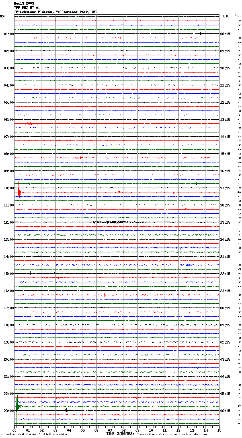Click the 12:15 UTC time label
The width and height of the screenshot is (242, 438).
[225, 103]
